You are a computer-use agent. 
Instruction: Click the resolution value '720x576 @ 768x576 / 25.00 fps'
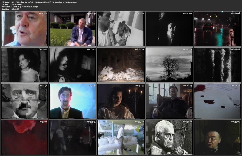click(25, 7)
